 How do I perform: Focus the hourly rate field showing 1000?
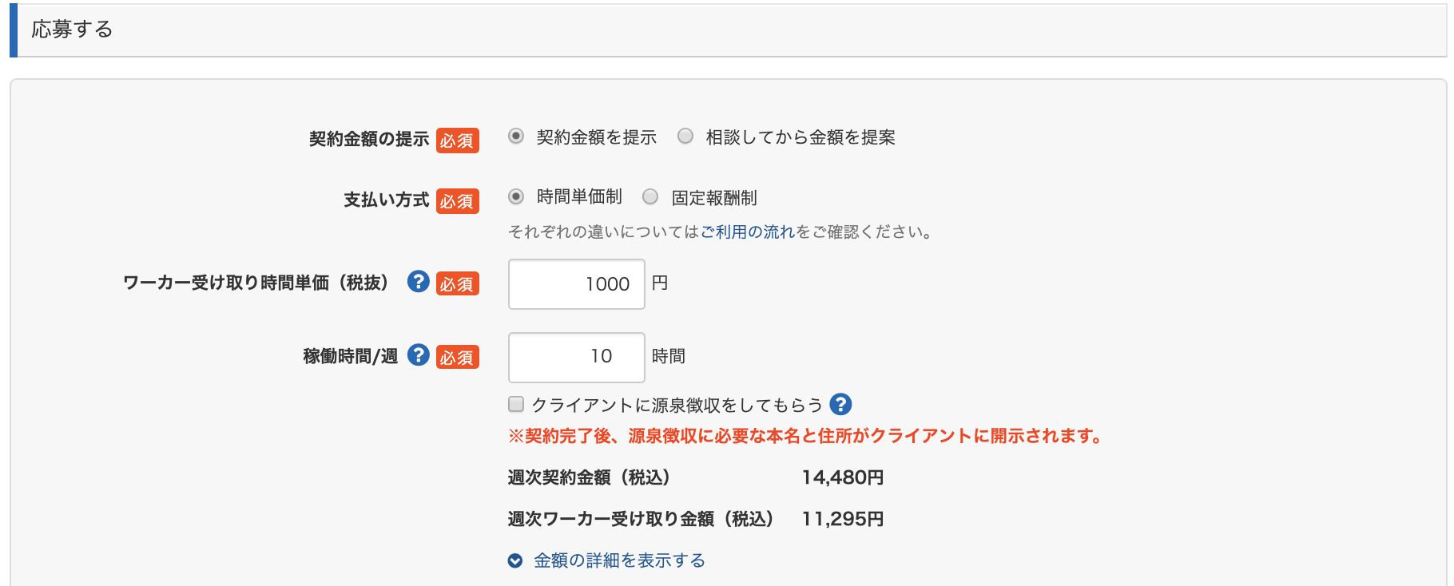(x=576, y=284)
